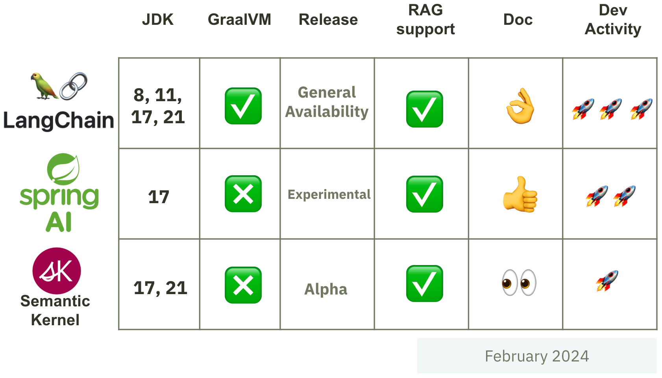Click the Experimental release label

329,195
